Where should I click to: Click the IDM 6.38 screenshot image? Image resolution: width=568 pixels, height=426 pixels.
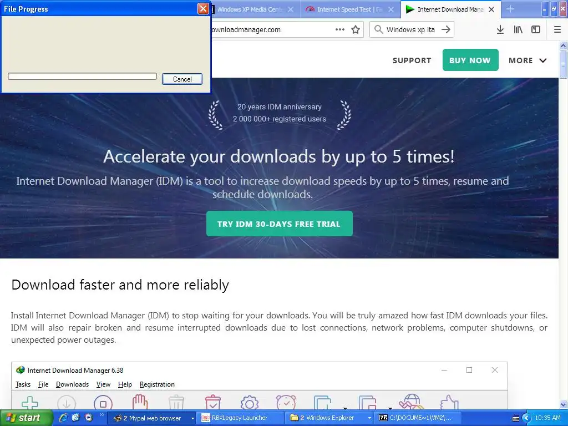tap(260, 386)
